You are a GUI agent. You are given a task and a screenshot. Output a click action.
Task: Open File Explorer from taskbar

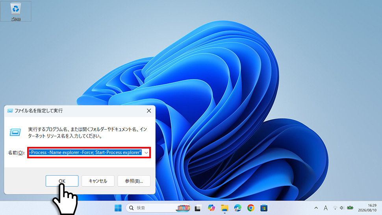point(224,208)
